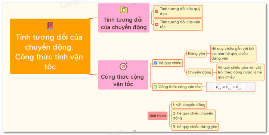The height and width of the screenshot is (135, 269).
Task: Click the Giải thích label node
Action: point(158,116)
